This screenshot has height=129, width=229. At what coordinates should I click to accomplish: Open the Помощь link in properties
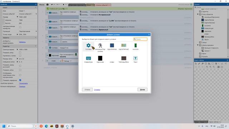(22, 86)
